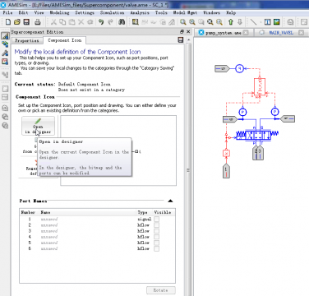Check Visible box for port 6
Image resolution: width=309 pixels, height=296 pixels.
click(156, 248)
